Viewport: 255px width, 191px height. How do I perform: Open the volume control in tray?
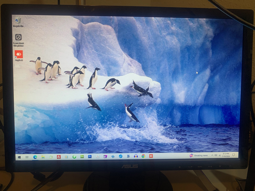(x=216, y=155)
